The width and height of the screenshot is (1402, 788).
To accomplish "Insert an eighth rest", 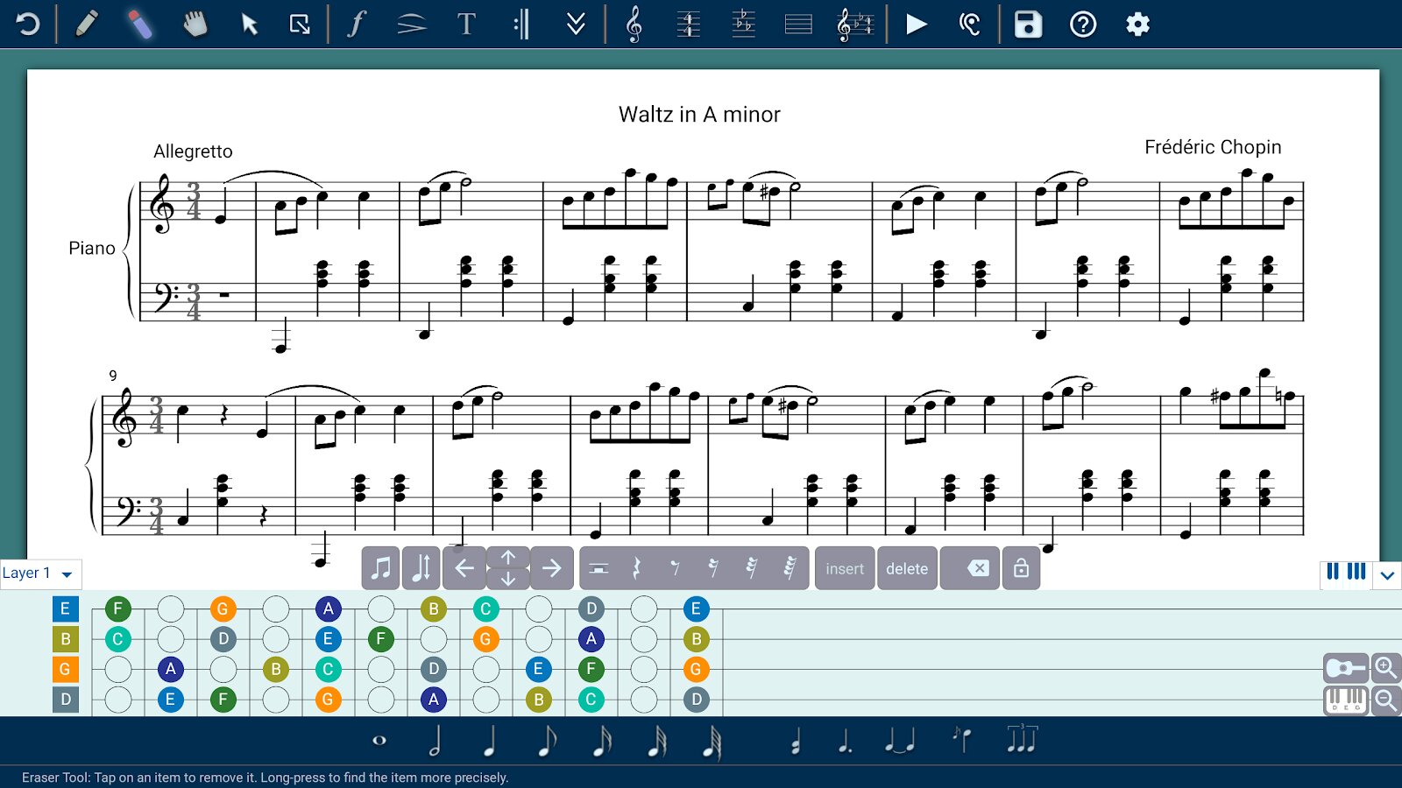I will [675, 568].
